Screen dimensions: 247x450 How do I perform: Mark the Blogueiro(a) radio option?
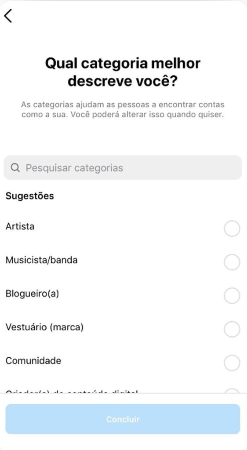click(x=232, y=296)
